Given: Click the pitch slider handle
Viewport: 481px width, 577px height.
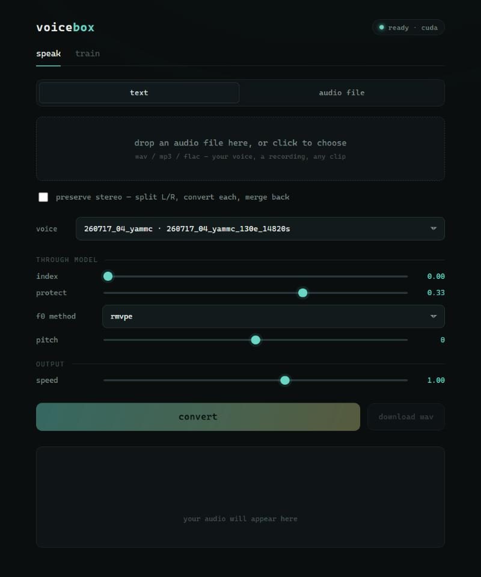Looking at the screenshot, I should tap(256, 340).
